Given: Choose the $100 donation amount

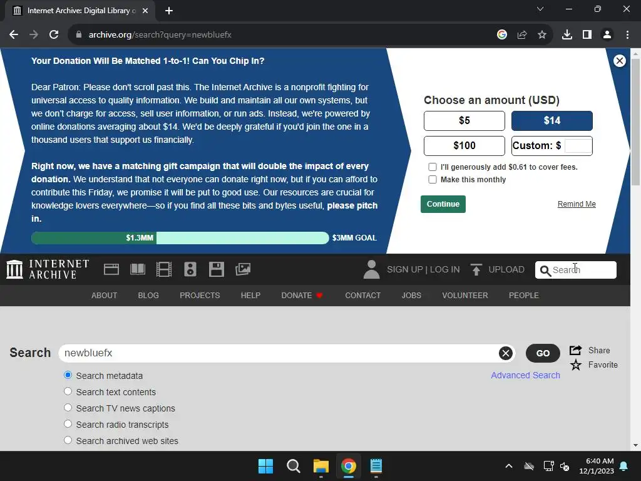Looking at the screenshot, I should [x=464, y=145].
